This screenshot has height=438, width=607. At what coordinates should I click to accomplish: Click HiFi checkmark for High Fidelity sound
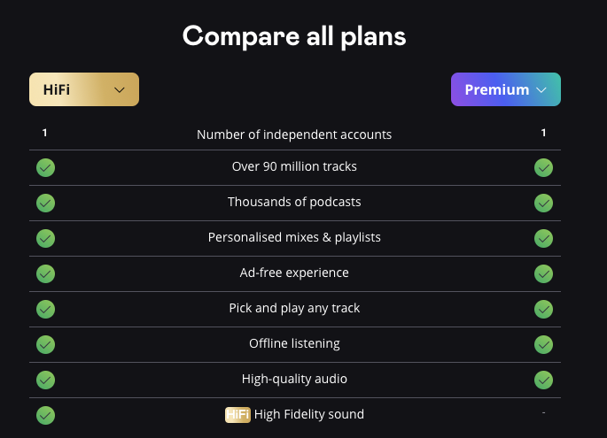coord(45,415)
